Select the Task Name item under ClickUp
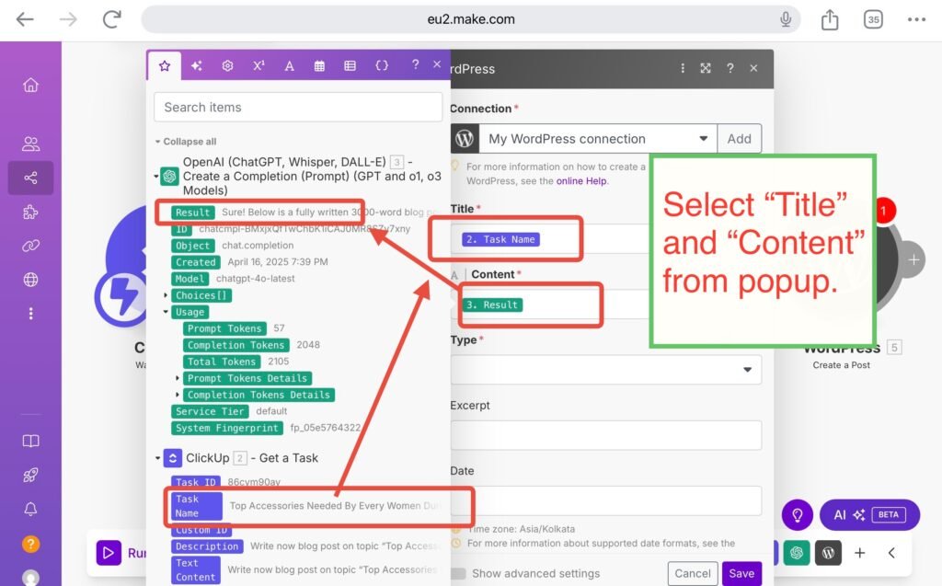942x586 pixels. coord(196,506)
